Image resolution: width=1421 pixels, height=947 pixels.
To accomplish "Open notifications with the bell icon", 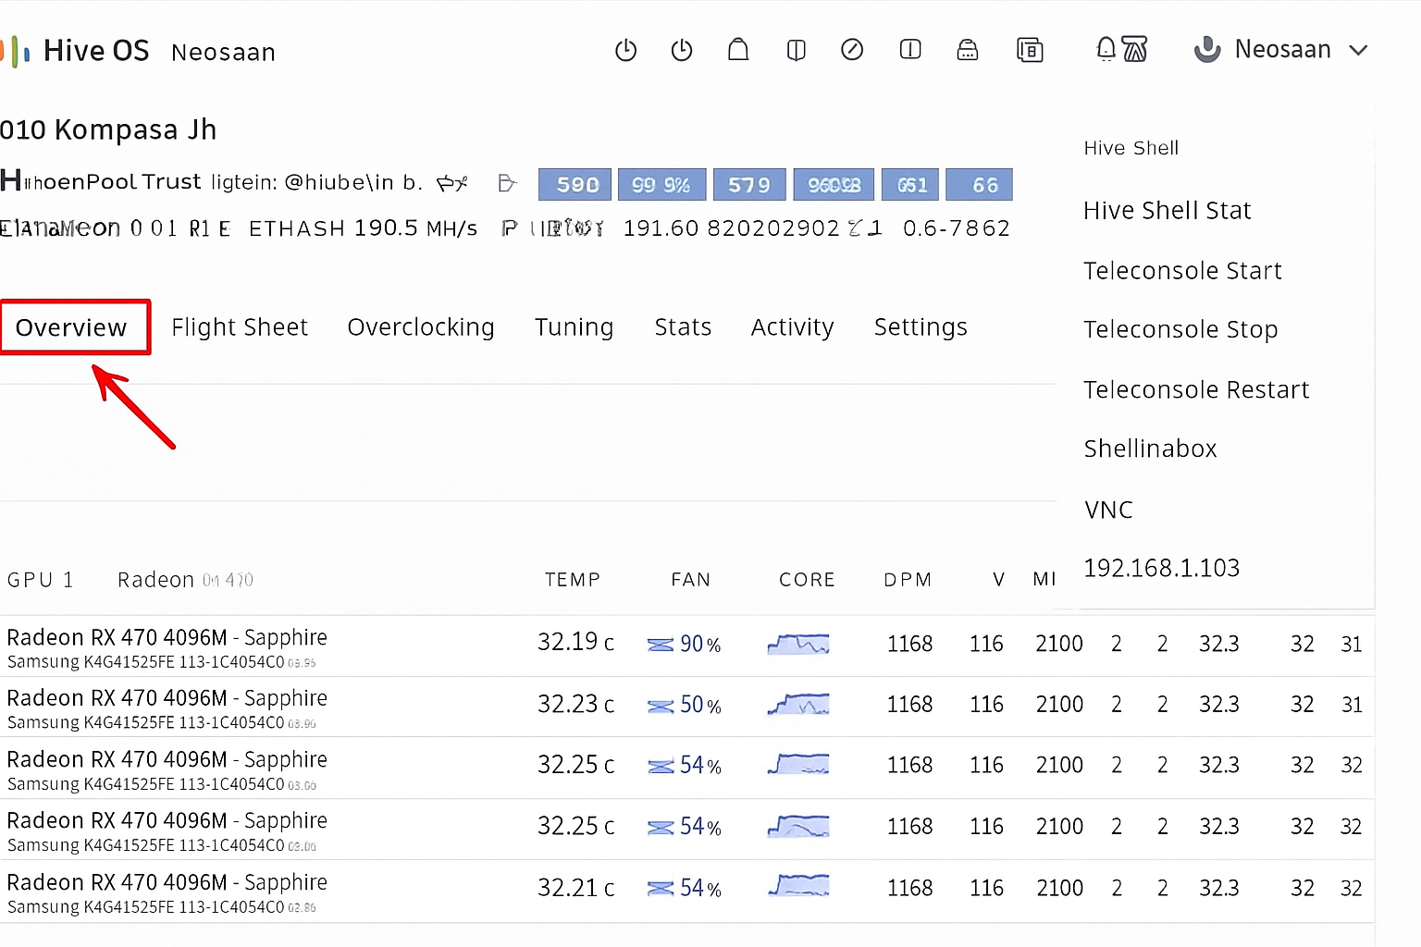I will click(x=1106, y=49).
